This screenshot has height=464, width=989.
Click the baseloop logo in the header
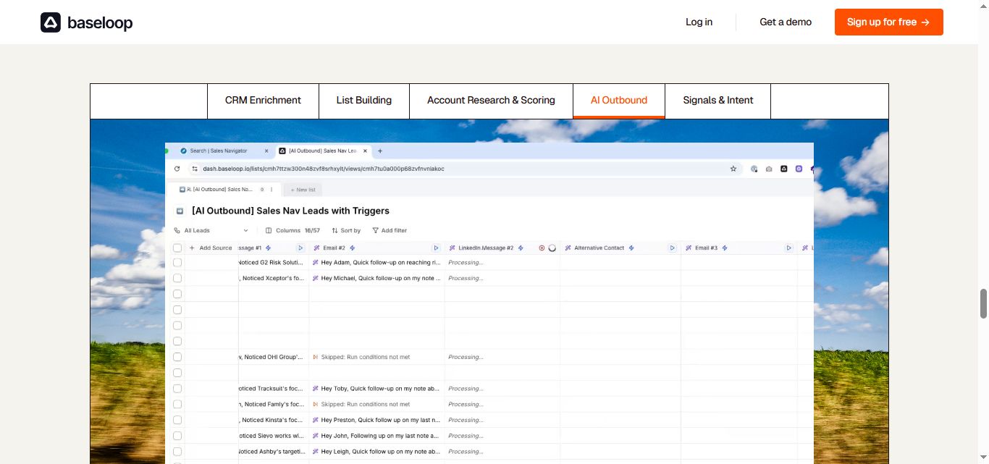point(86,22)
